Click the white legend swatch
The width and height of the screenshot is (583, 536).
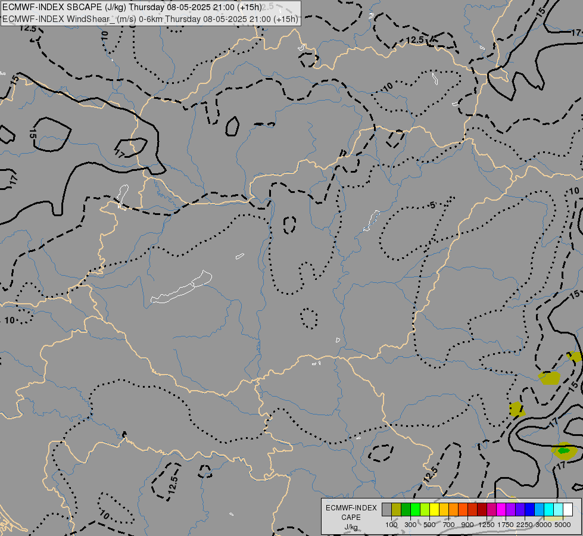(568, 509)
